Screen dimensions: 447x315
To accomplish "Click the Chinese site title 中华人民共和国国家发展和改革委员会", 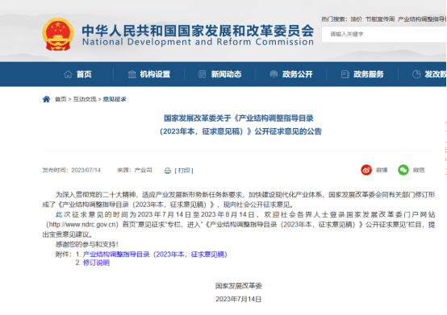I will pos(198,31).
